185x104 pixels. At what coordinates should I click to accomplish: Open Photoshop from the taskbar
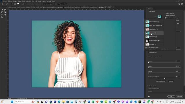point(51,102)
